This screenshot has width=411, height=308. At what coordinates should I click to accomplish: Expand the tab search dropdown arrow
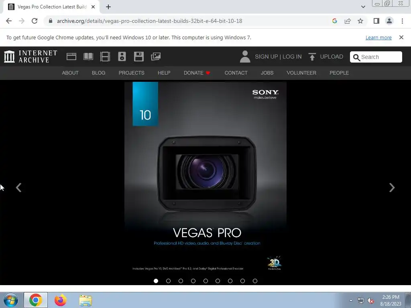[363, 7]
